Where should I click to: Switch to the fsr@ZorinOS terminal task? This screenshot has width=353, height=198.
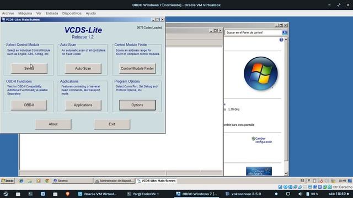click(143, 194)
